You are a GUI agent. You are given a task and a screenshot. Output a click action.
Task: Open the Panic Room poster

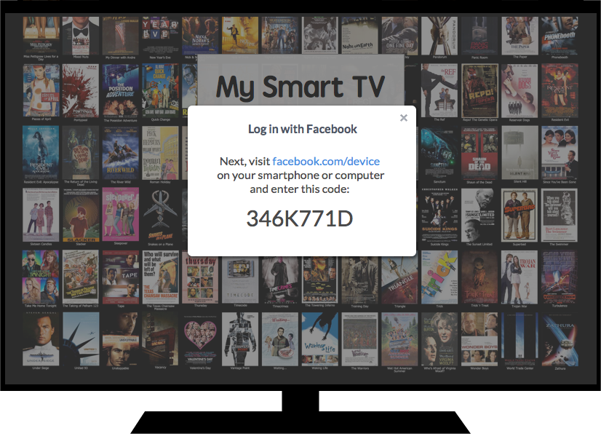point(479,35)
